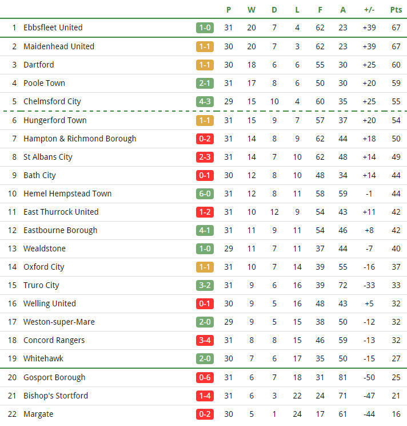Viewport: 407px width, 426px height.
Task: Click Gosport Borough's 0-6 result badge
Action: [x=205, y=377]
